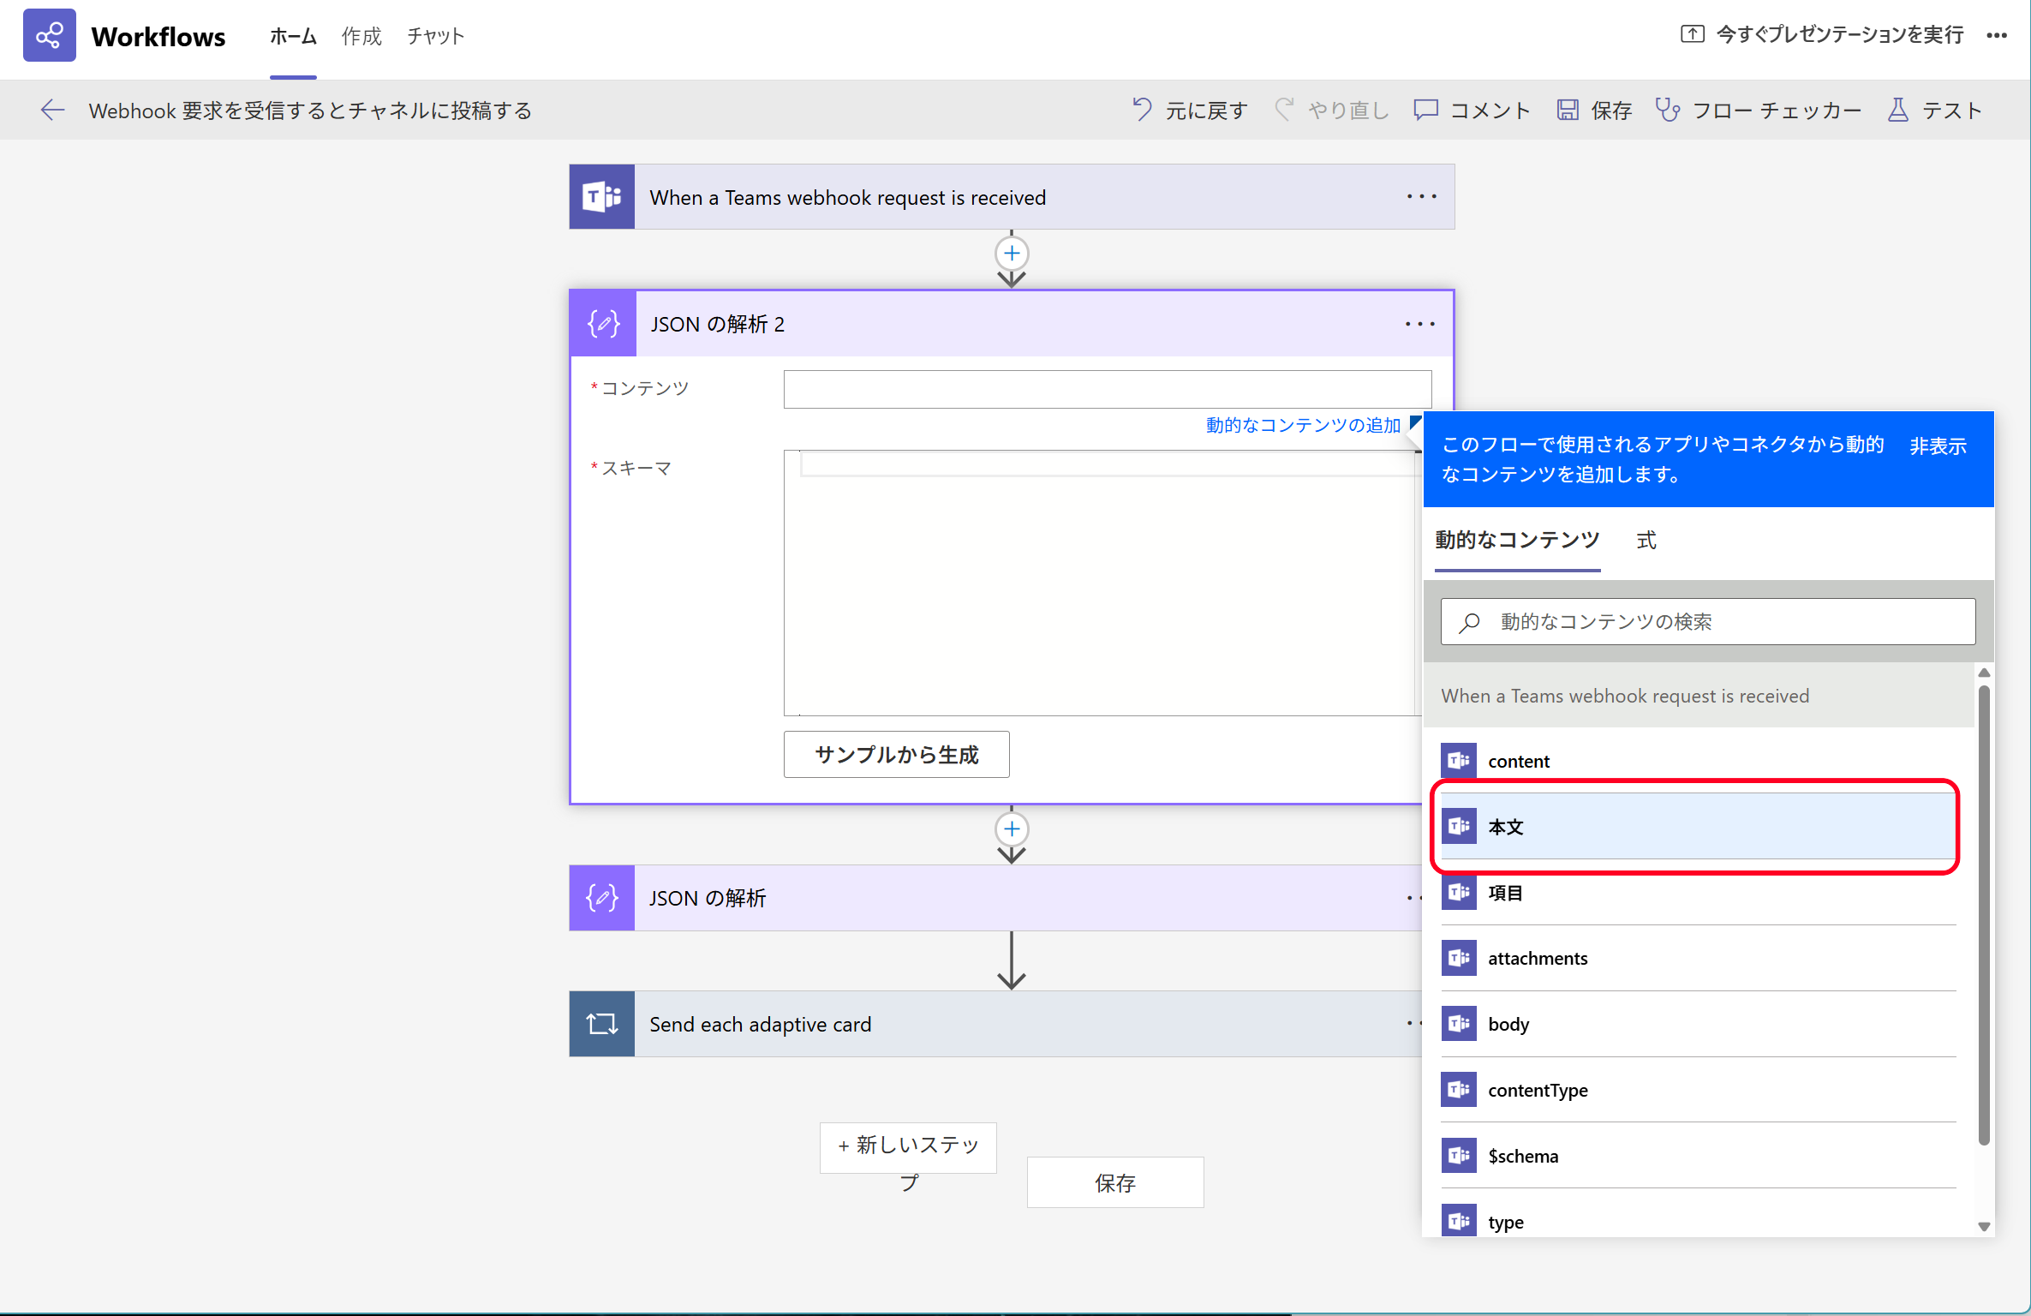Open menu for Teams webhook trigger step
2031x1316 pixels.
(1421, 196)
